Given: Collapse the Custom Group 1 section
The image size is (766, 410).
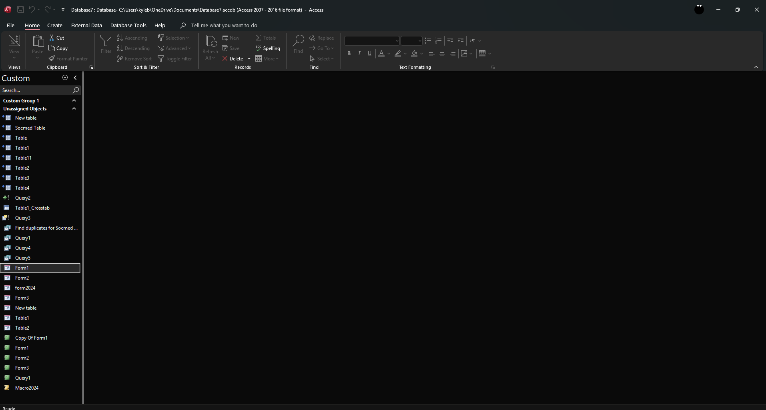Looking at the screenshot, I should coord(74,100).
